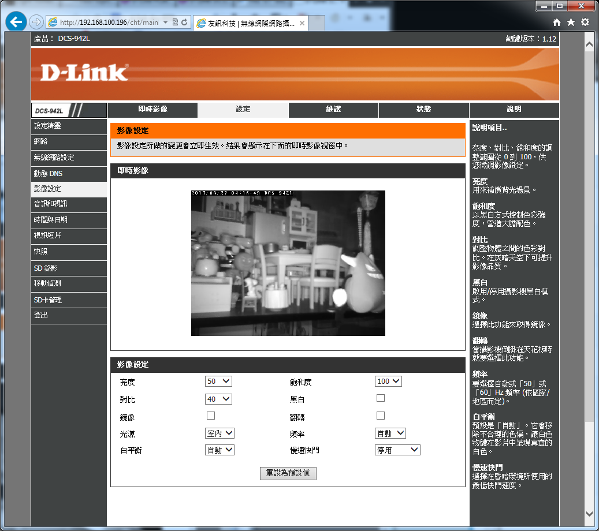599x531 pixels.
Task: Click the browser back arrow button
Action: [16, 22]
